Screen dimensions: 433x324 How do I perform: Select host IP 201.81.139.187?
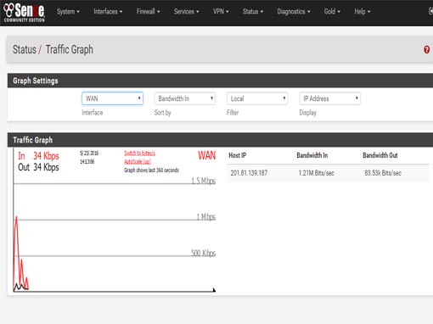[x=249, y=173]
